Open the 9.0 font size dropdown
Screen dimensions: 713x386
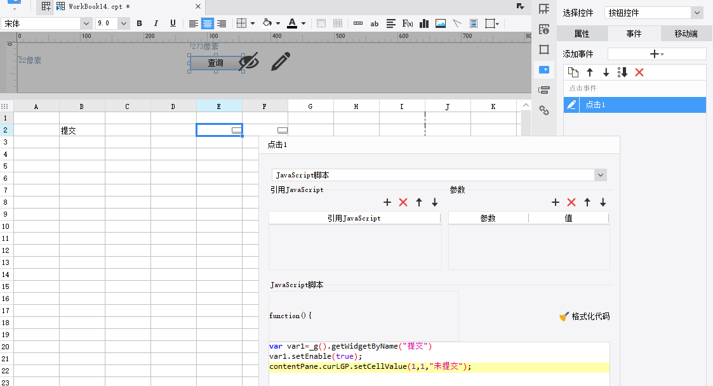point(124,23)
